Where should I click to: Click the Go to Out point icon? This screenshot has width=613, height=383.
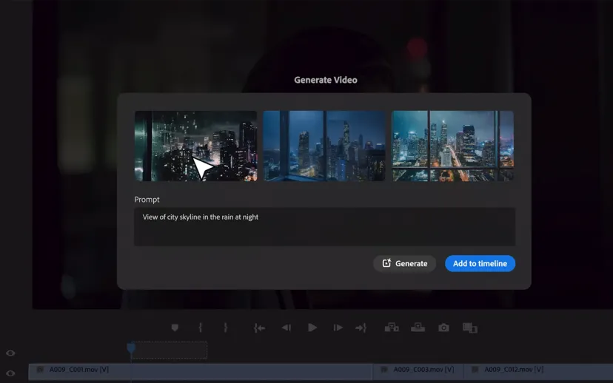361,328
